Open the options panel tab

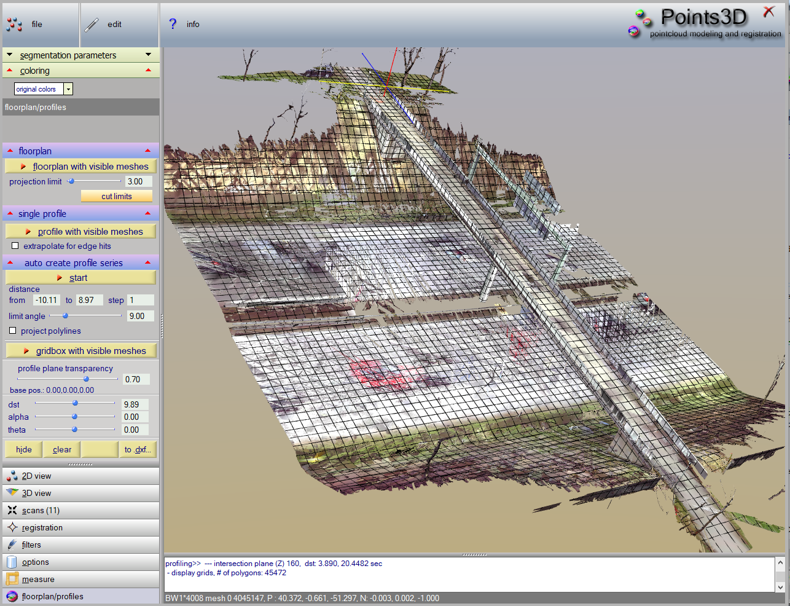36,562
